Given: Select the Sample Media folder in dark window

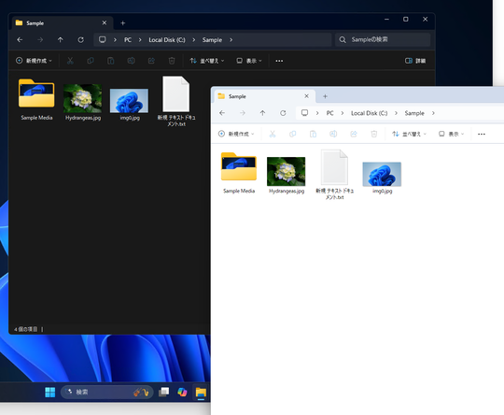Looking at the screenshot, I should pyautogui.click(x=36, y=99).
